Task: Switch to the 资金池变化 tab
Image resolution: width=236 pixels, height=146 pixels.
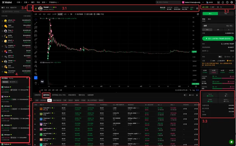Action: (72, 95)
